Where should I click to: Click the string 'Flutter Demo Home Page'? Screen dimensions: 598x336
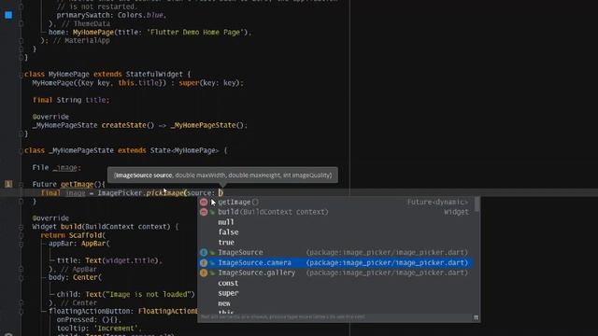coord(195,33)
